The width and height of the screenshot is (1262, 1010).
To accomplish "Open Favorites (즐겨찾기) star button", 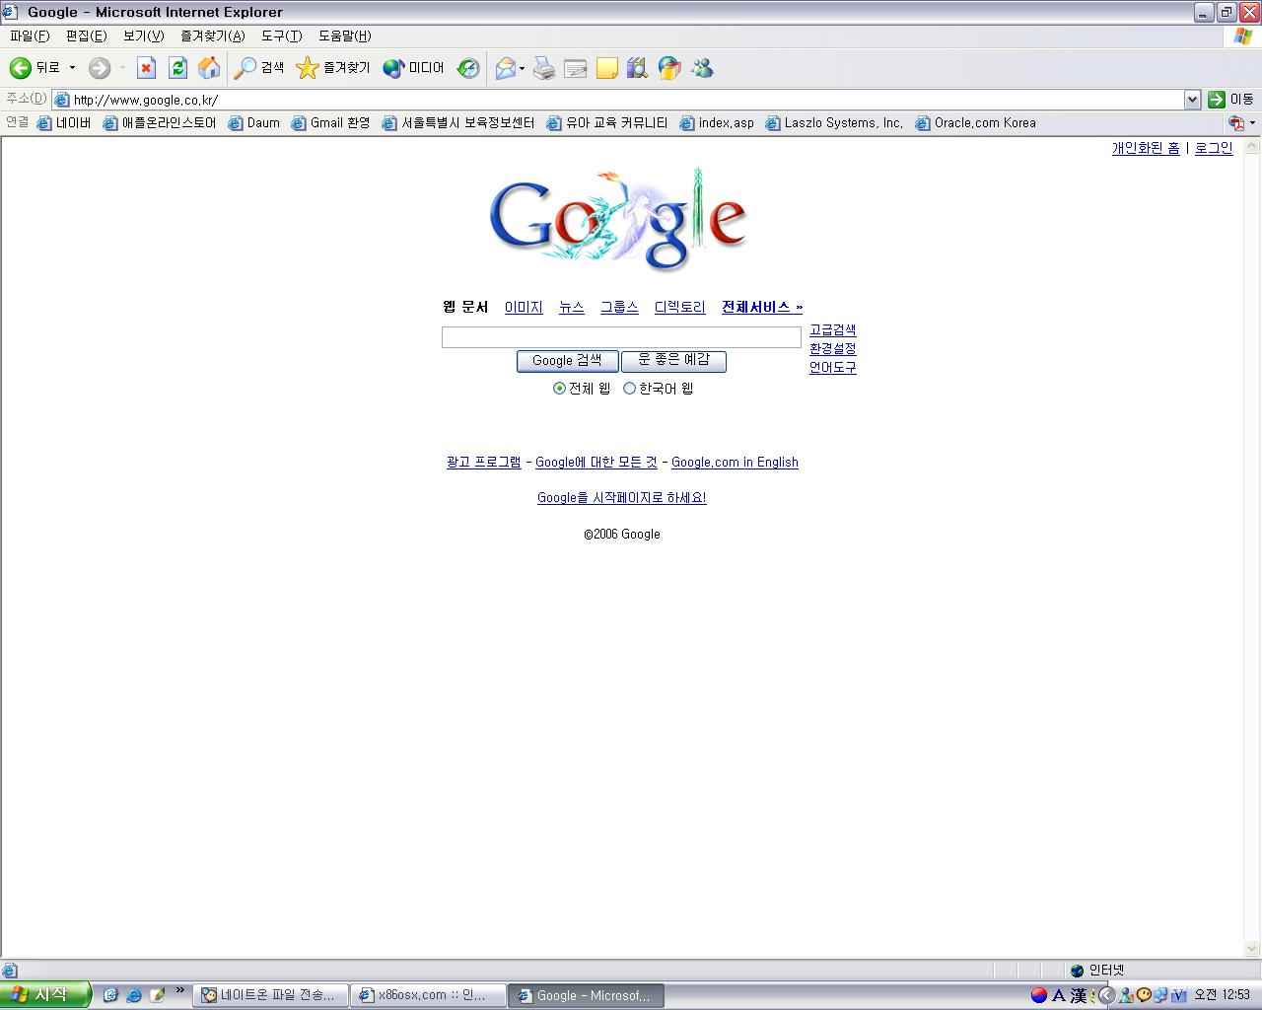I will coord(333,68).
